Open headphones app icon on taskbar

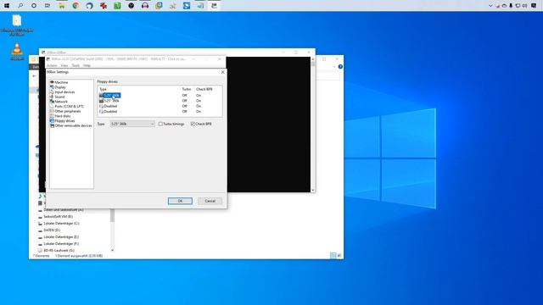[145, 6]
